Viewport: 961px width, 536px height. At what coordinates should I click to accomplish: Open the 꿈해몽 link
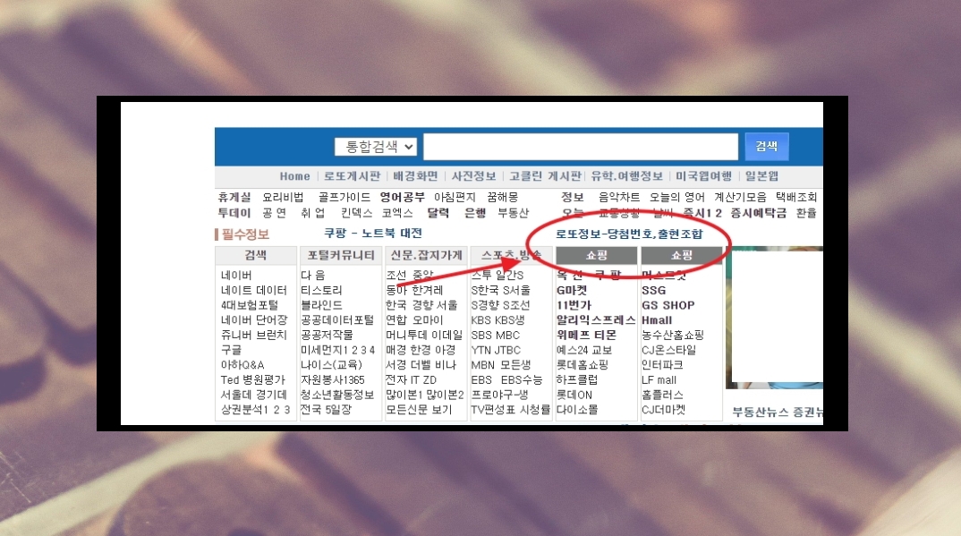coord(503,197)
